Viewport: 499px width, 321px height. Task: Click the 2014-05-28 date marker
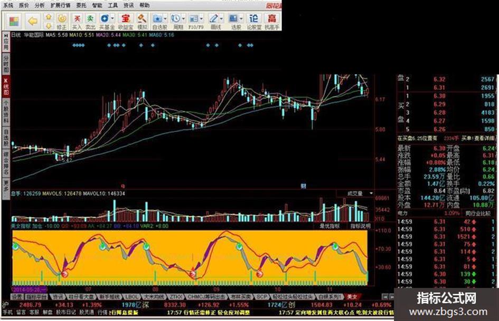29,289
